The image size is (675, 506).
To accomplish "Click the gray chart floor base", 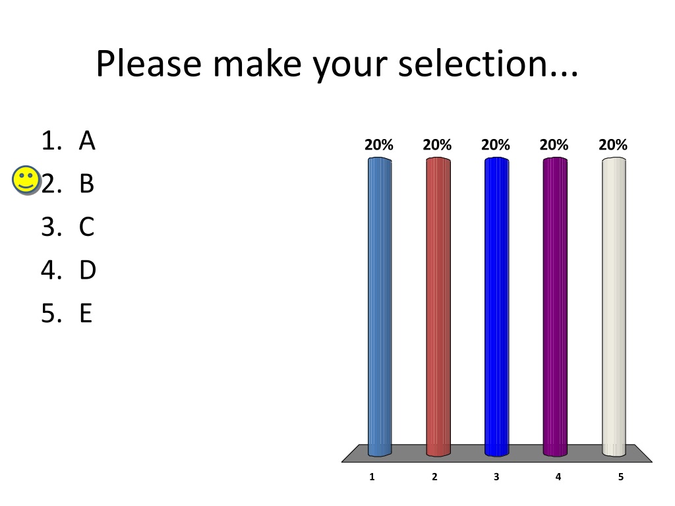I will pyautogui.click(x=497, y=453).
